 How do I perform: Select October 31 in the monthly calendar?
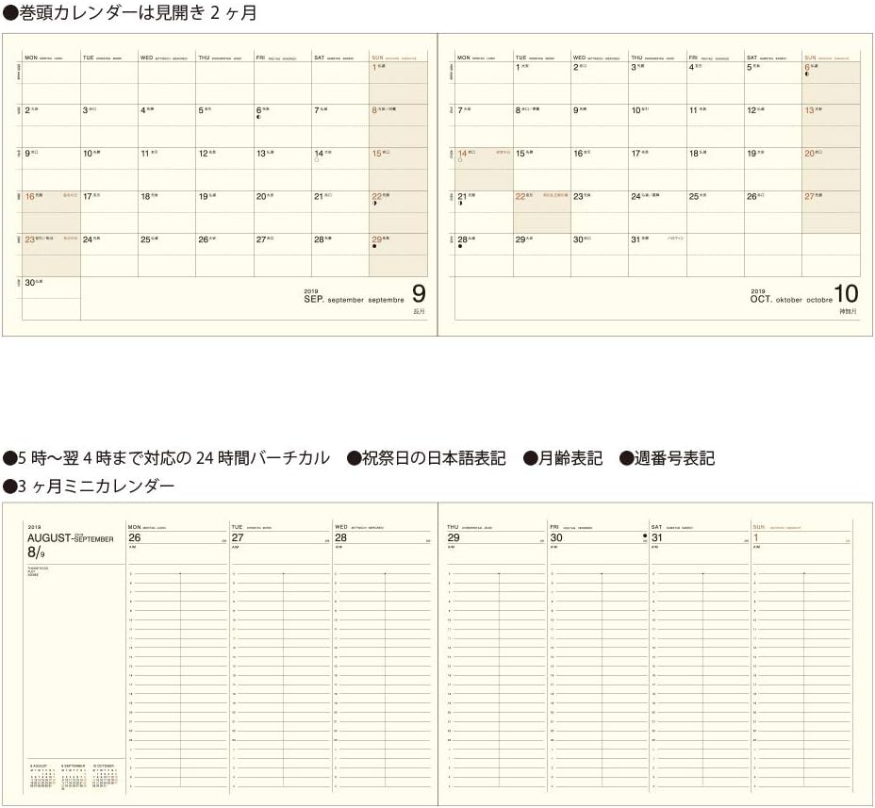point(657,255)
